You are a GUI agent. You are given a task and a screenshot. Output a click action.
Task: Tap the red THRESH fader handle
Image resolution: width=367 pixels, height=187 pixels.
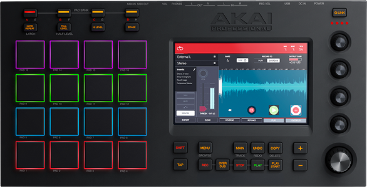pos(203,109)
